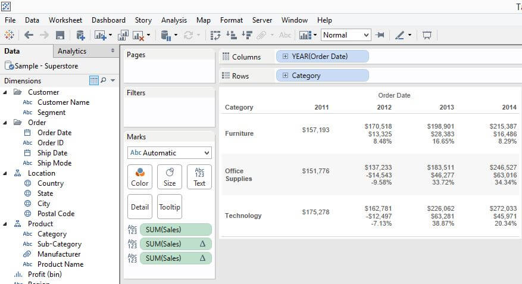Viewport: 522px width, 284px height.
Task: Open the Highlight dropdown arrow
Action: pos(410,35)
